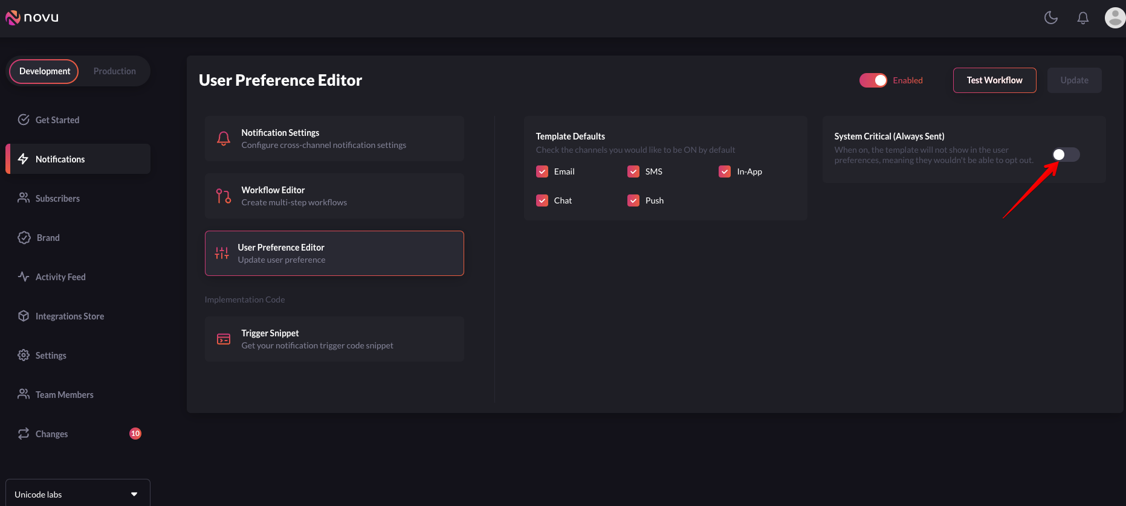The image size is (1126, 506).
Task: Open the Trigger Snippet card
Action: point(334,339)
